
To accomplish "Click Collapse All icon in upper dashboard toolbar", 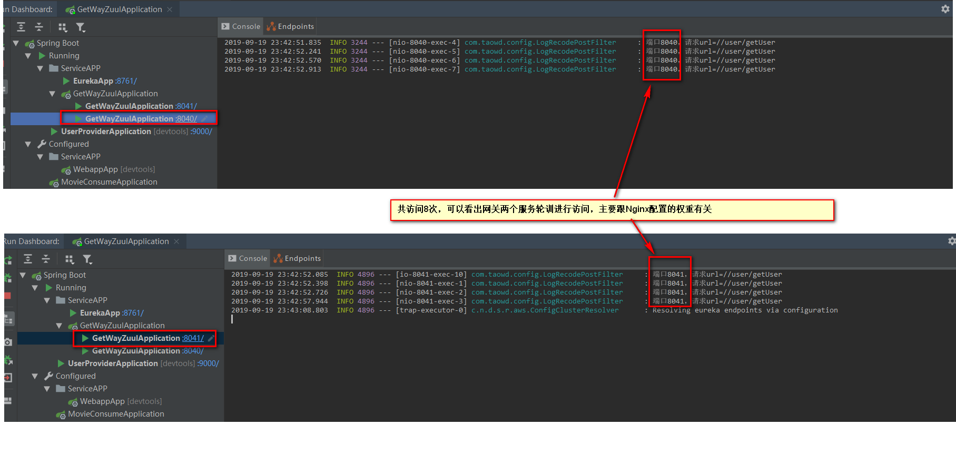I will click(39, 27).
